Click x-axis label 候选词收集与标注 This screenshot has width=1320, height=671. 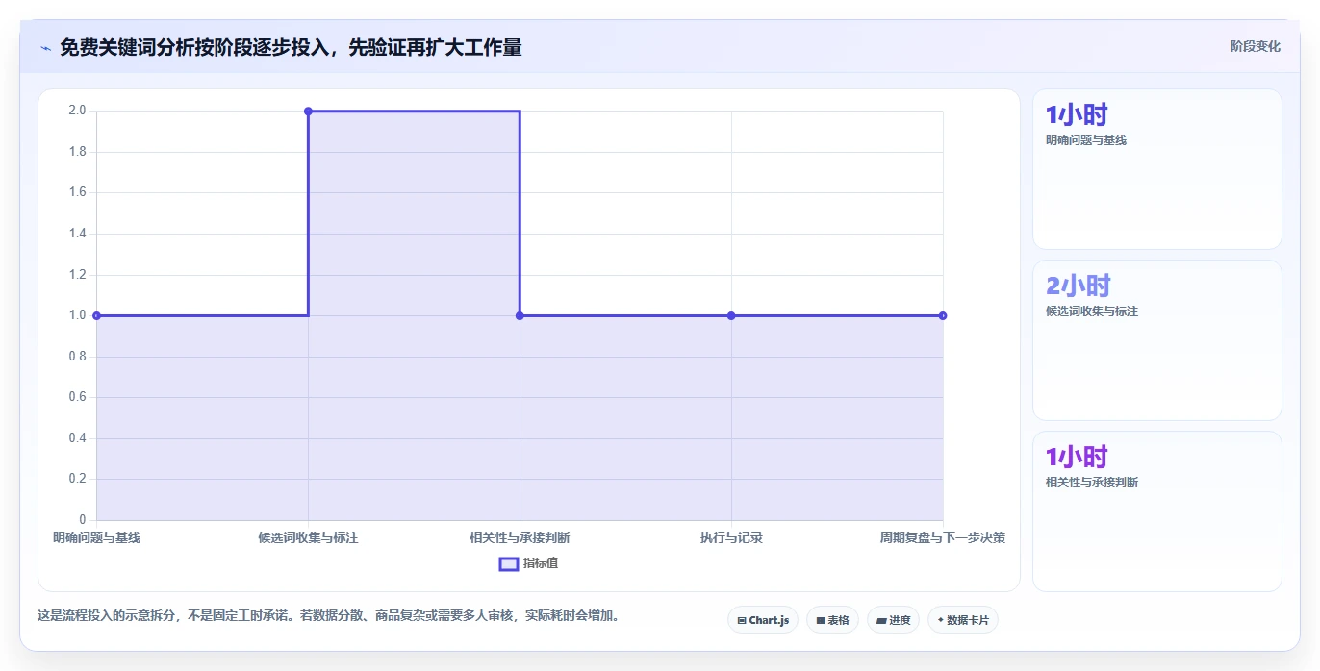(308, 537)
